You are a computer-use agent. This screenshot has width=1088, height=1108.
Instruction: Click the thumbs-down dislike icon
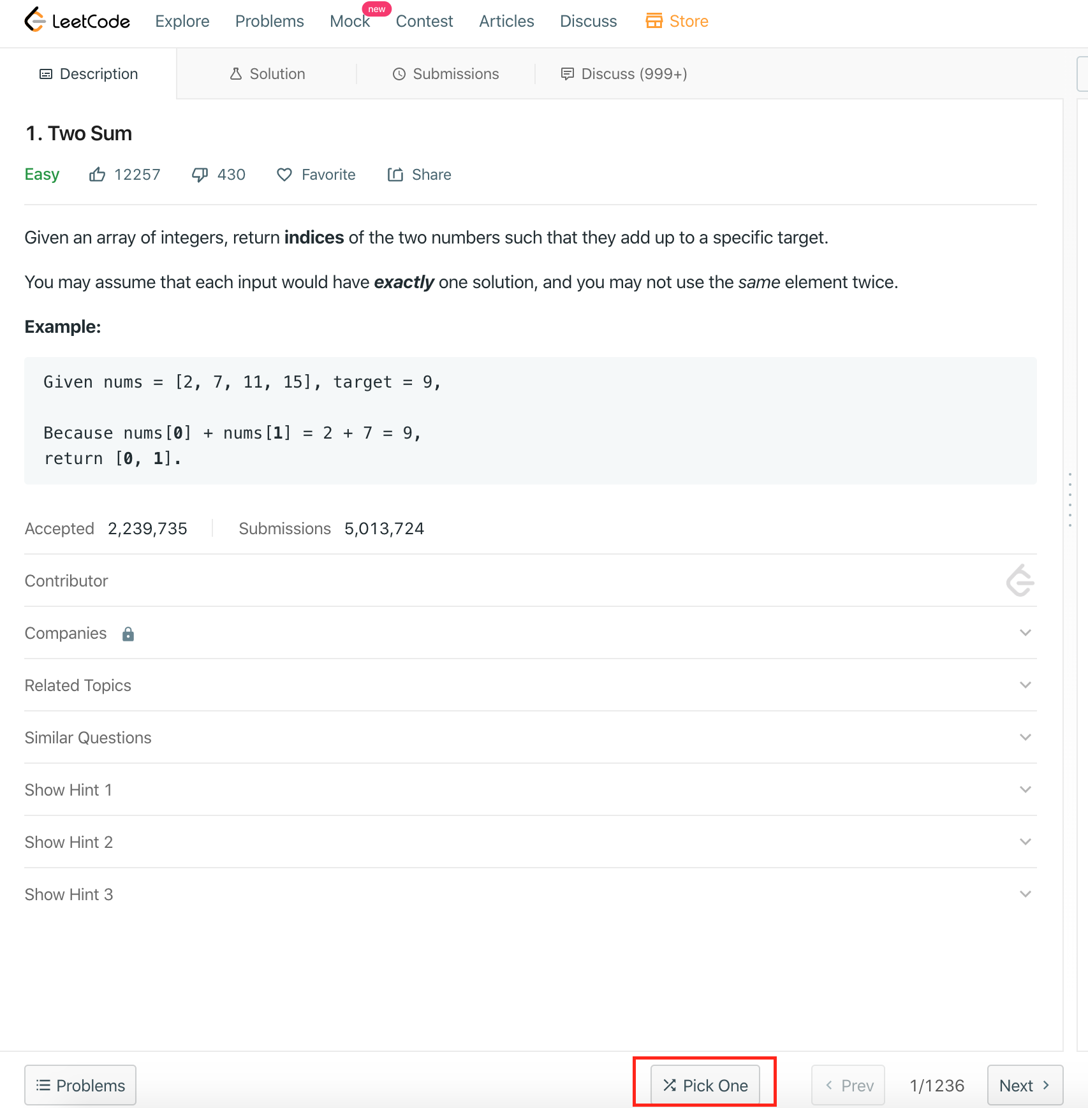200,175
